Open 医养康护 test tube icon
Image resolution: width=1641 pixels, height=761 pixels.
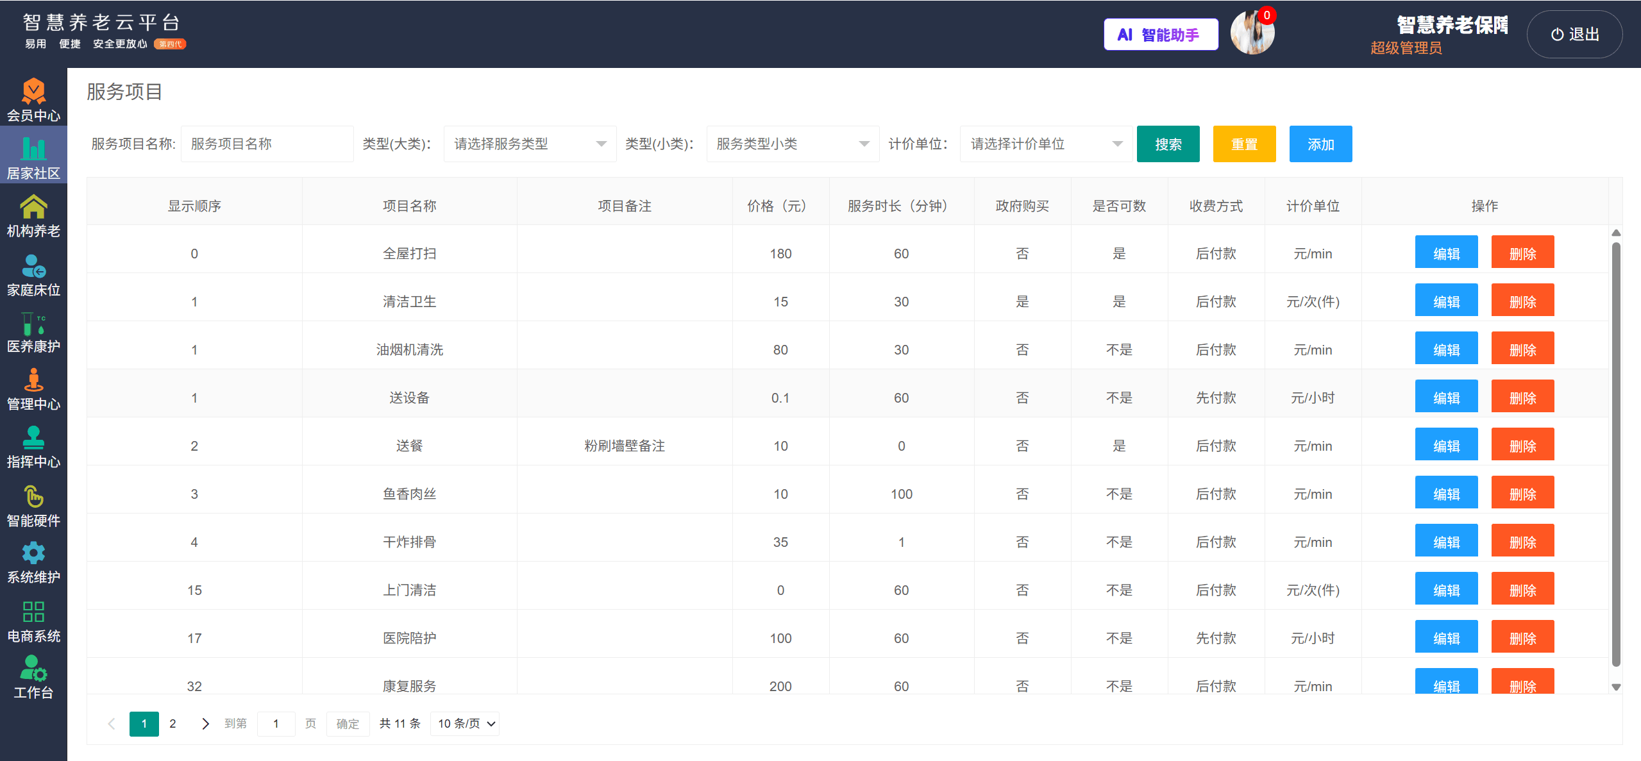pyautogui.click(x=33, y=324)
